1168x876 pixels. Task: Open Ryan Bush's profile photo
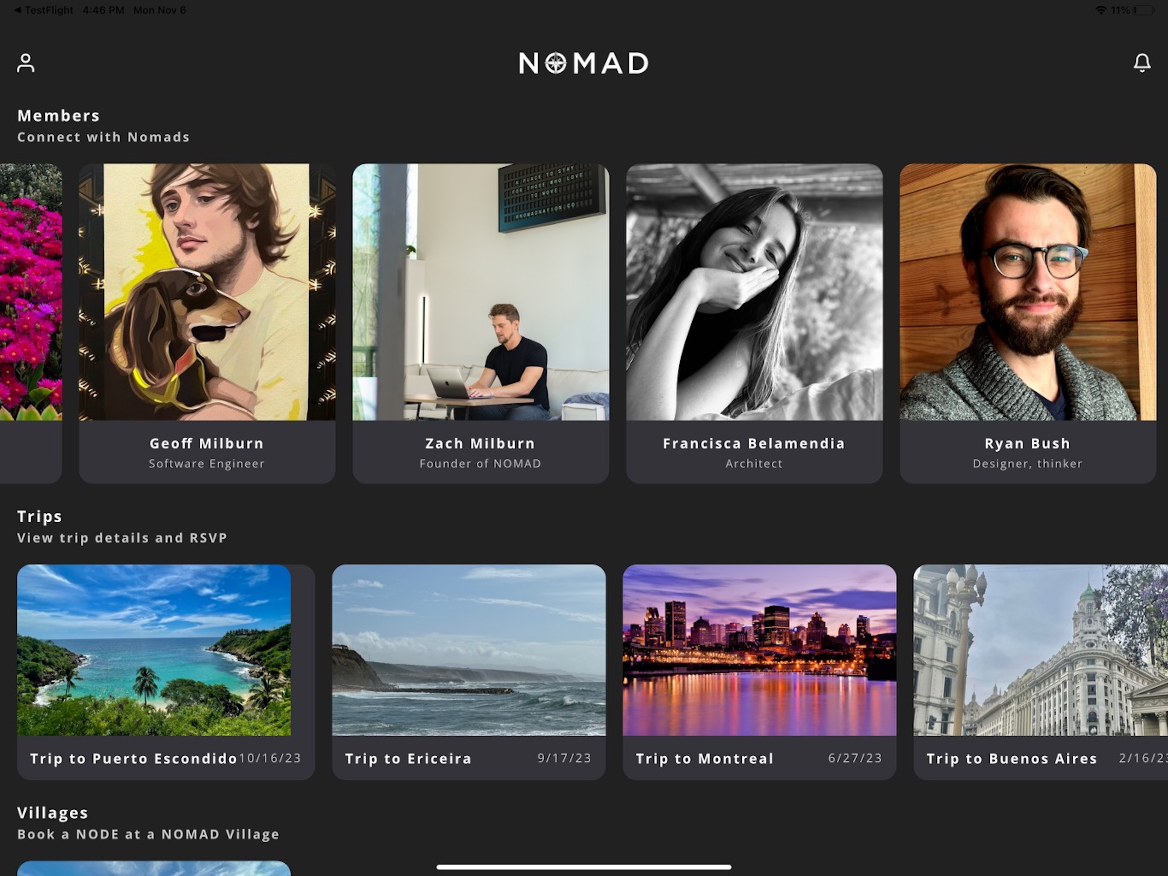1027,292
